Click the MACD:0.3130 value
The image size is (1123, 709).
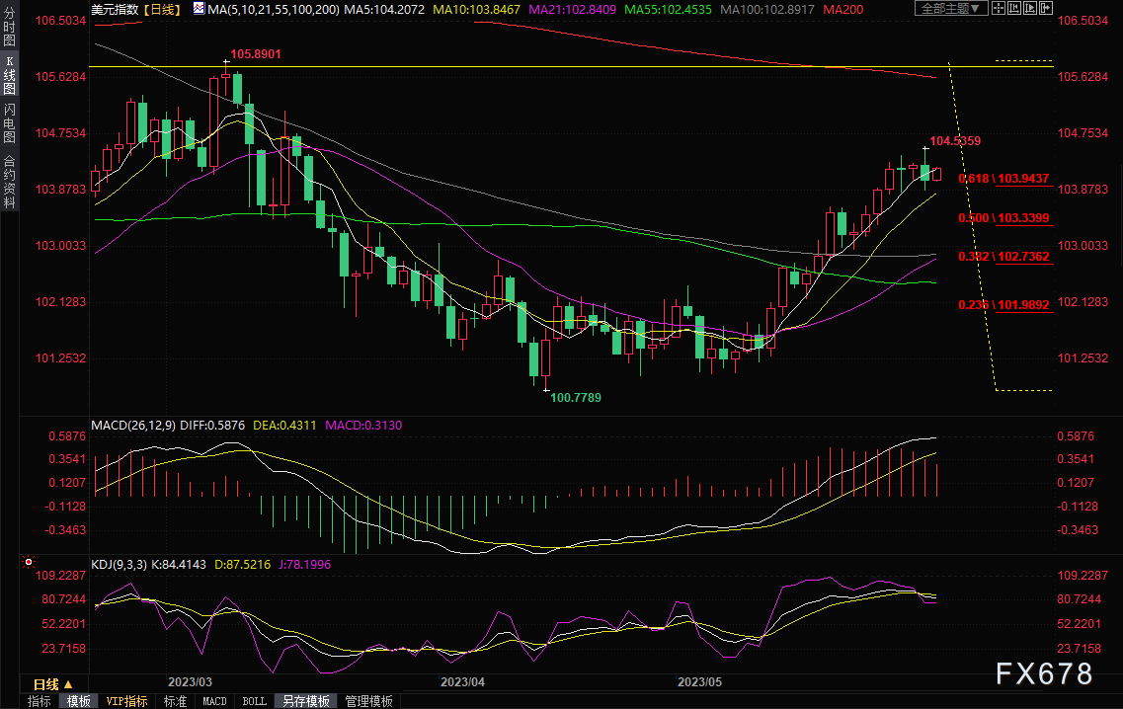coord(363,425)
